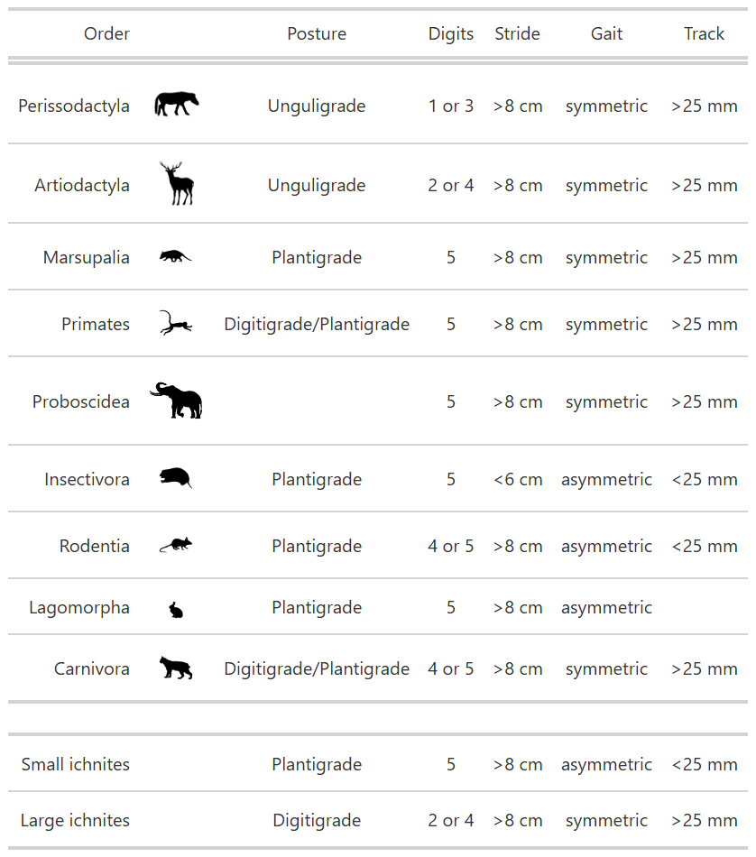Click the Perissodactyla digits cell '1 or 3'
Screen dimensions: 756x857
[451, 106]
